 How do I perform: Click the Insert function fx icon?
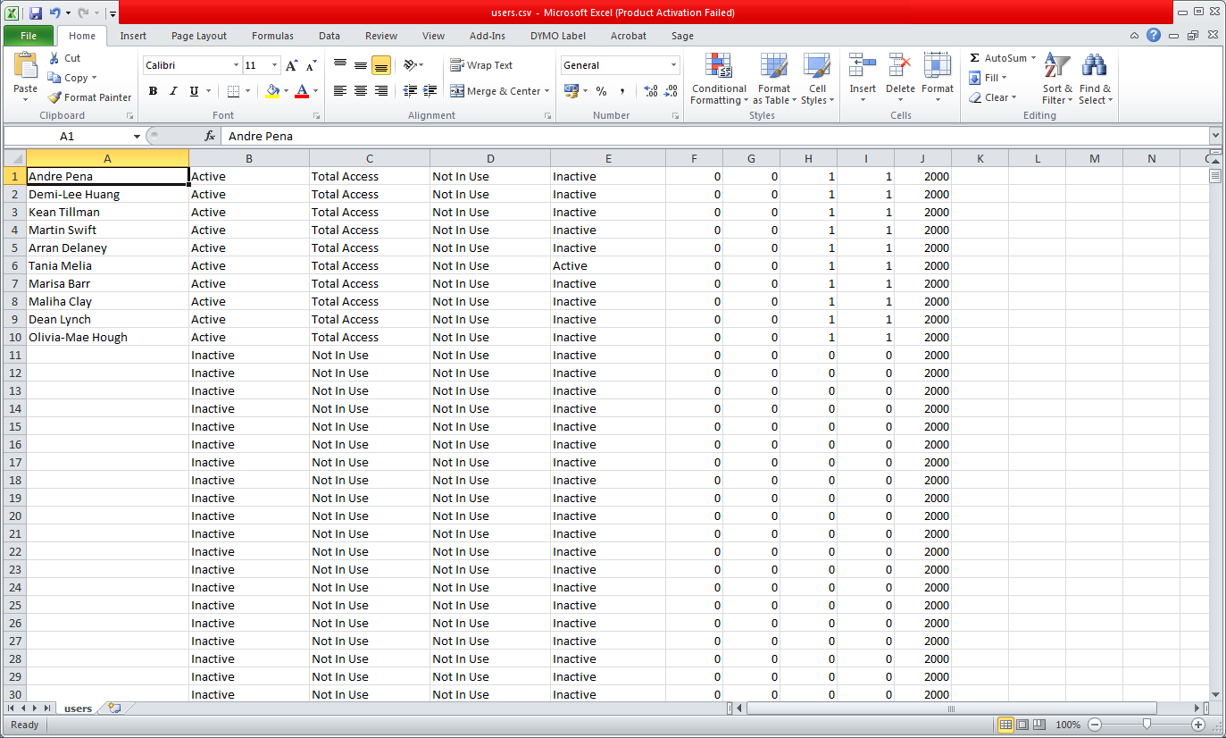pyautogui.click(x=210, y=136)
